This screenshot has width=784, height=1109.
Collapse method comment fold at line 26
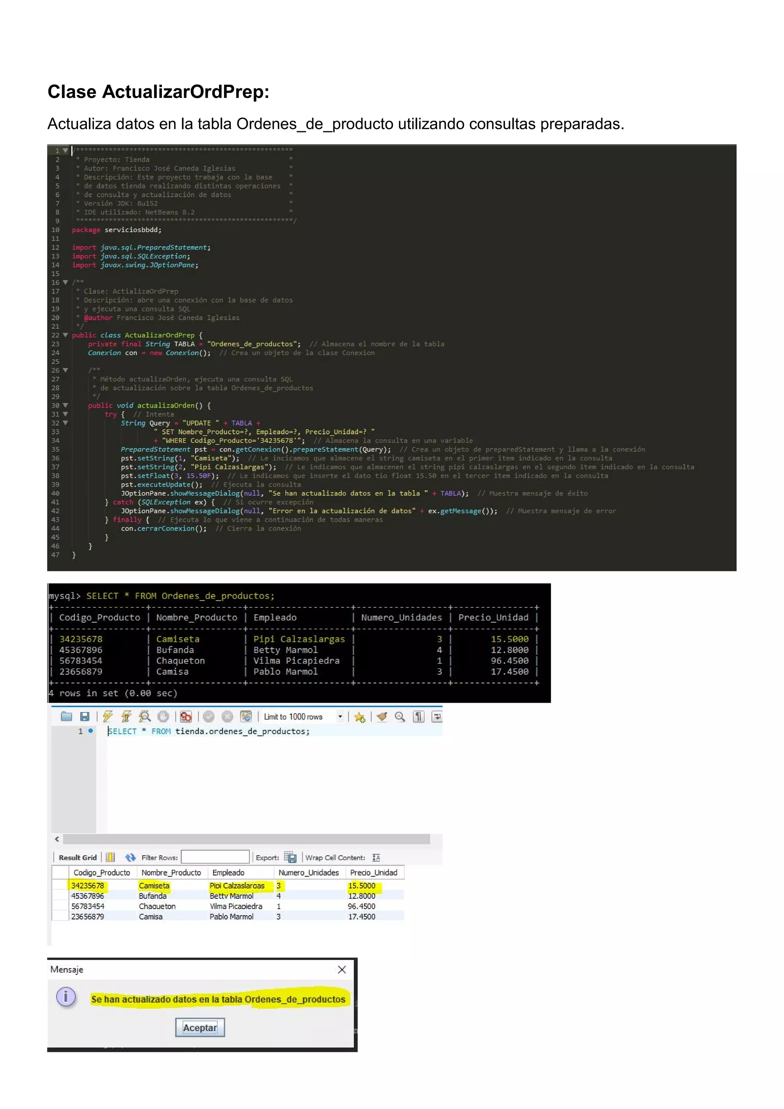point(65,370)
